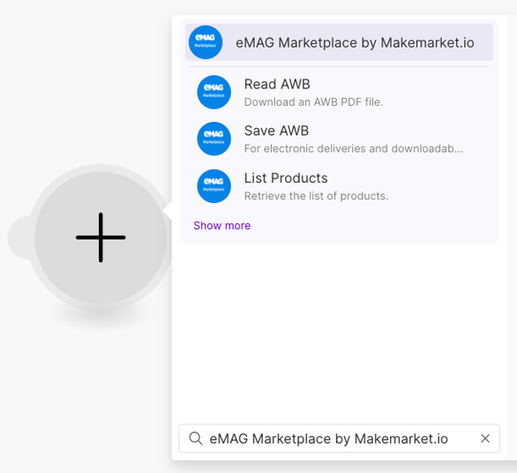Clear the search text with X
Screen dimensions: 517x473
485,439
